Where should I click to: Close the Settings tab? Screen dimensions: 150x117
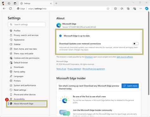[x=51, y=3]
